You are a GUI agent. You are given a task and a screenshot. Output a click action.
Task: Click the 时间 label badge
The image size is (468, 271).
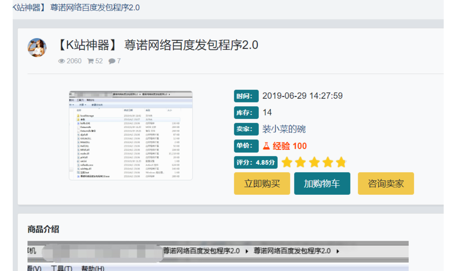point(246,96)
